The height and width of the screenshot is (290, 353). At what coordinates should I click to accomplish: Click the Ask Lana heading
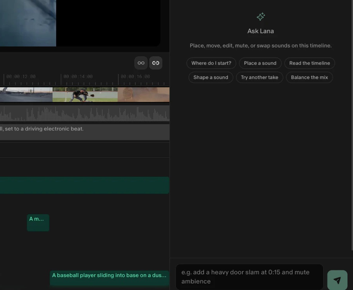[261, 31]
